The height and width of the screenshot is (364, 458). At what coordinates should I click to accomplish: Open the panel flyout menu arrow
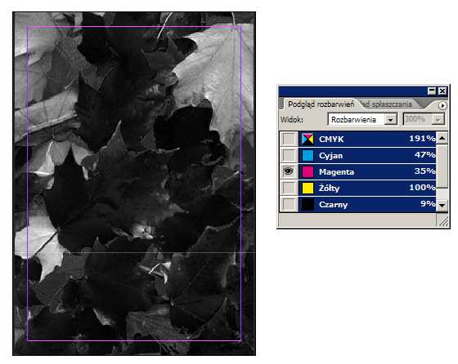442,105
